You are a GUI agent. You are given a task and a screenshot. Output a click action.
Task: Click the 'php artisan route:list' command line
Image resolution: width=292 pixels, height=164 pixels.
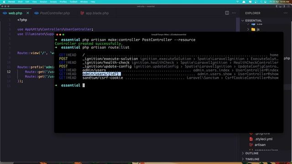tap(106, 47)
